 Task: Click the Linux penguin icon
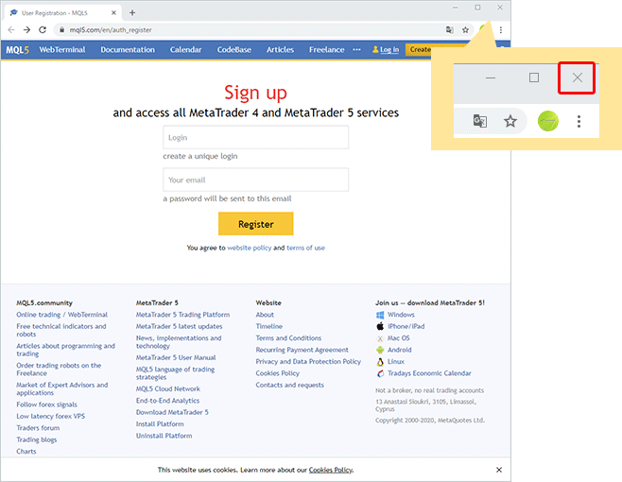click(x=380, y=362)
